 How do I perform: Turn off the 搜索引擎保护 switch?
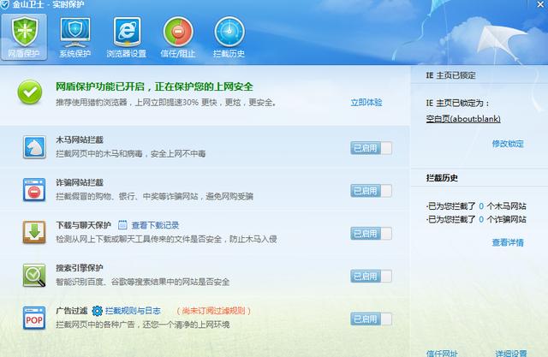pos(371,276)
